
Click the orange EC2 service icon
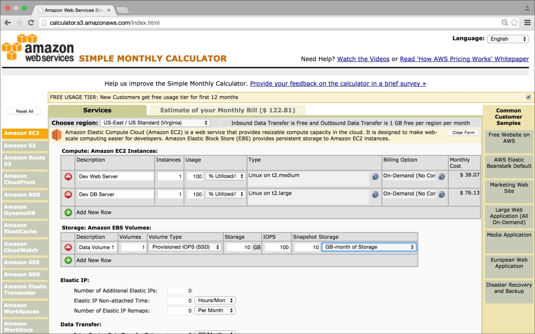pyautogui.click(x=56, y=135)
